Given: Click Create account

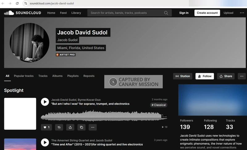Looking at the screenshot, I should click(207, 13).
